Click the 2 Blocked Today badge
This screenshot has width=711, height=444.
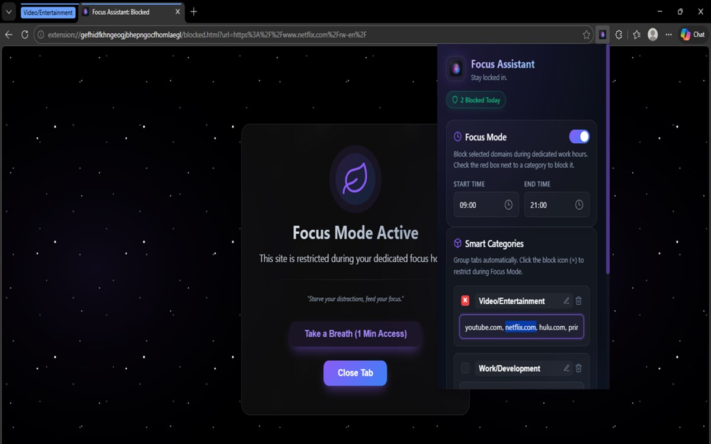click(x=476, y=100)
